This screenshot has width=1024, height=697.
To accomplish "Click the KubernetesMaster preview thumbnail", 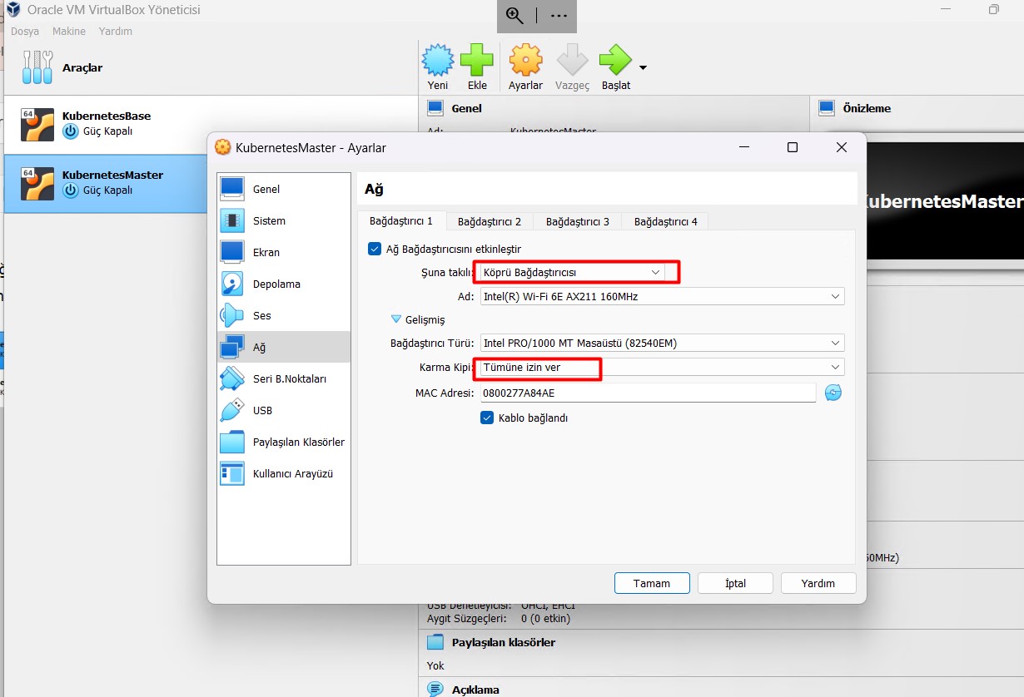I will [945, 200].
